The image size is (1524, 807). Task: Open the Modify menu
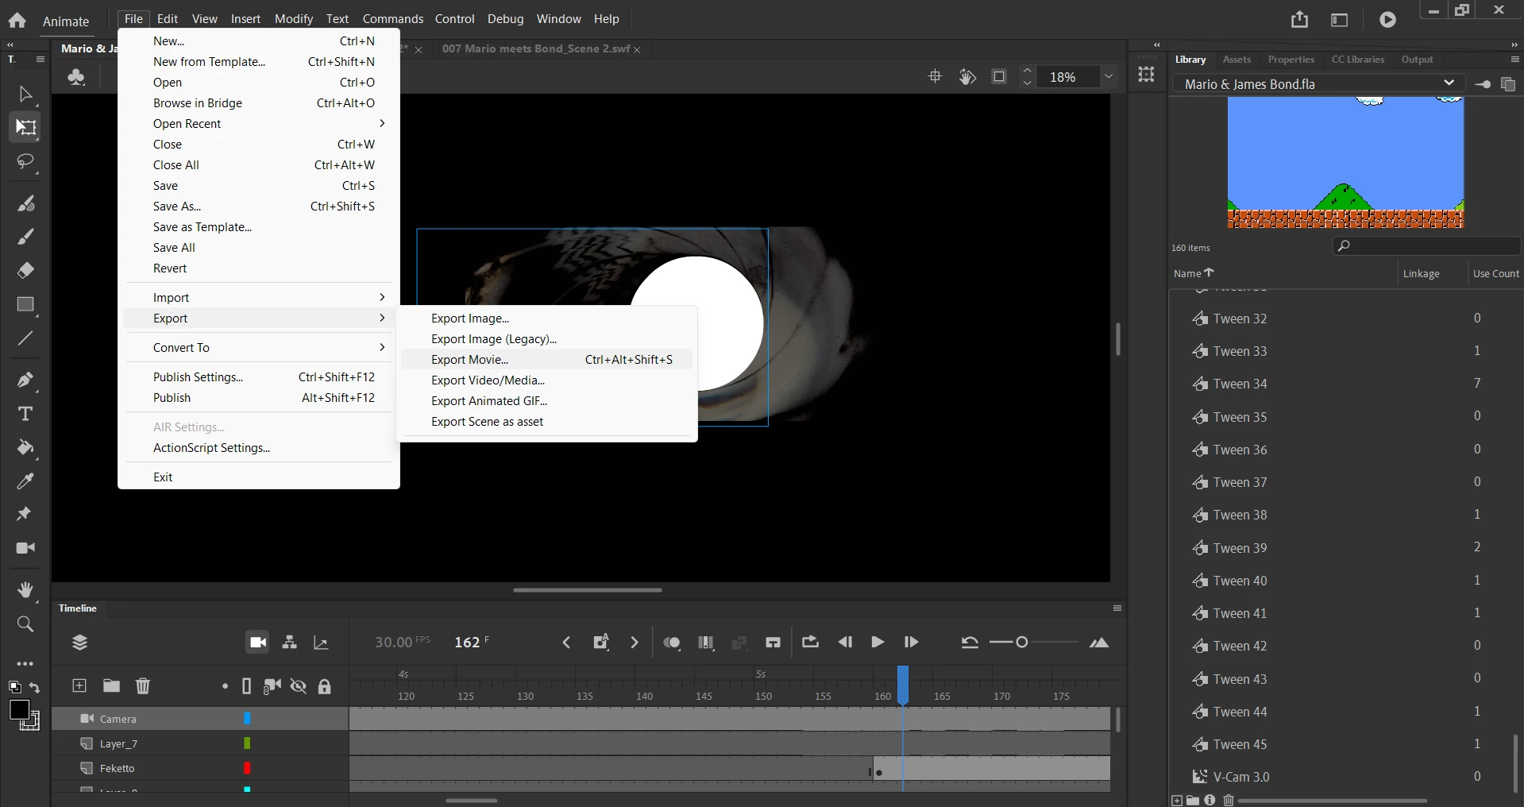pos(294,18)
